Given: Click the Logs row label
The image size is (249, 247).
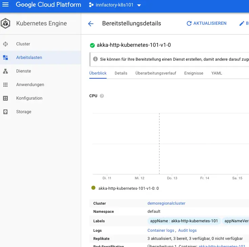Looking at the screenshot, I should (97, 231).
